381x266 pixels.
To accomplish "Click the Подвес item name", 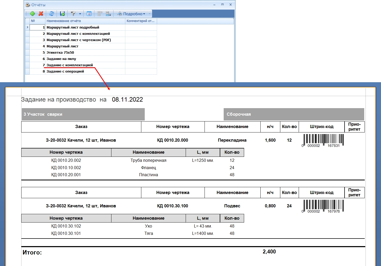I will [232, 206].
